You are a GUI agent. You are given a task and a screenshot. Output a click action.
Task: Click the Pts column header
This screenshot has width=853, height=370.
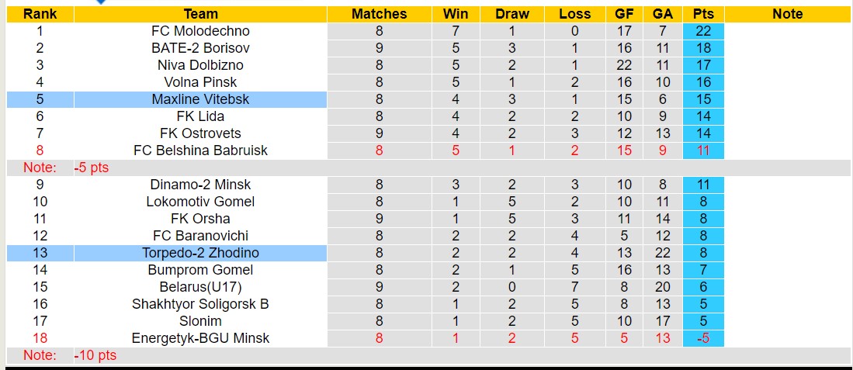pos(703,14)
